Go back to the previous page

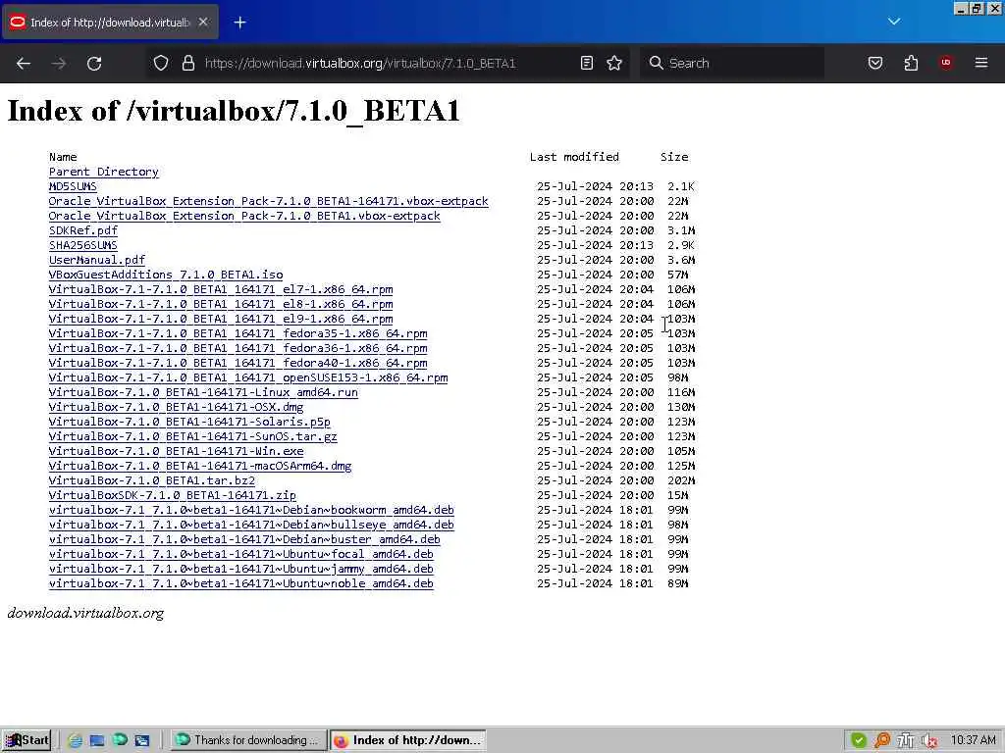click(24, 64)
